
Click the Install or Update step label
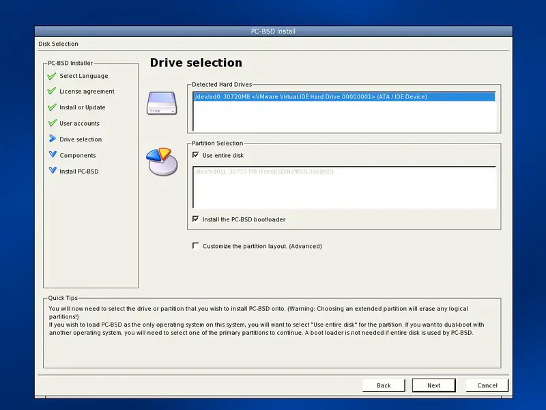coord(82,107)
